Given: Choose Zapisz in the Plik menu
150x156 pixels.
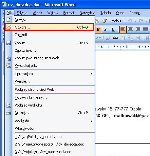Looking at the screenshot, I should [49, 43].
